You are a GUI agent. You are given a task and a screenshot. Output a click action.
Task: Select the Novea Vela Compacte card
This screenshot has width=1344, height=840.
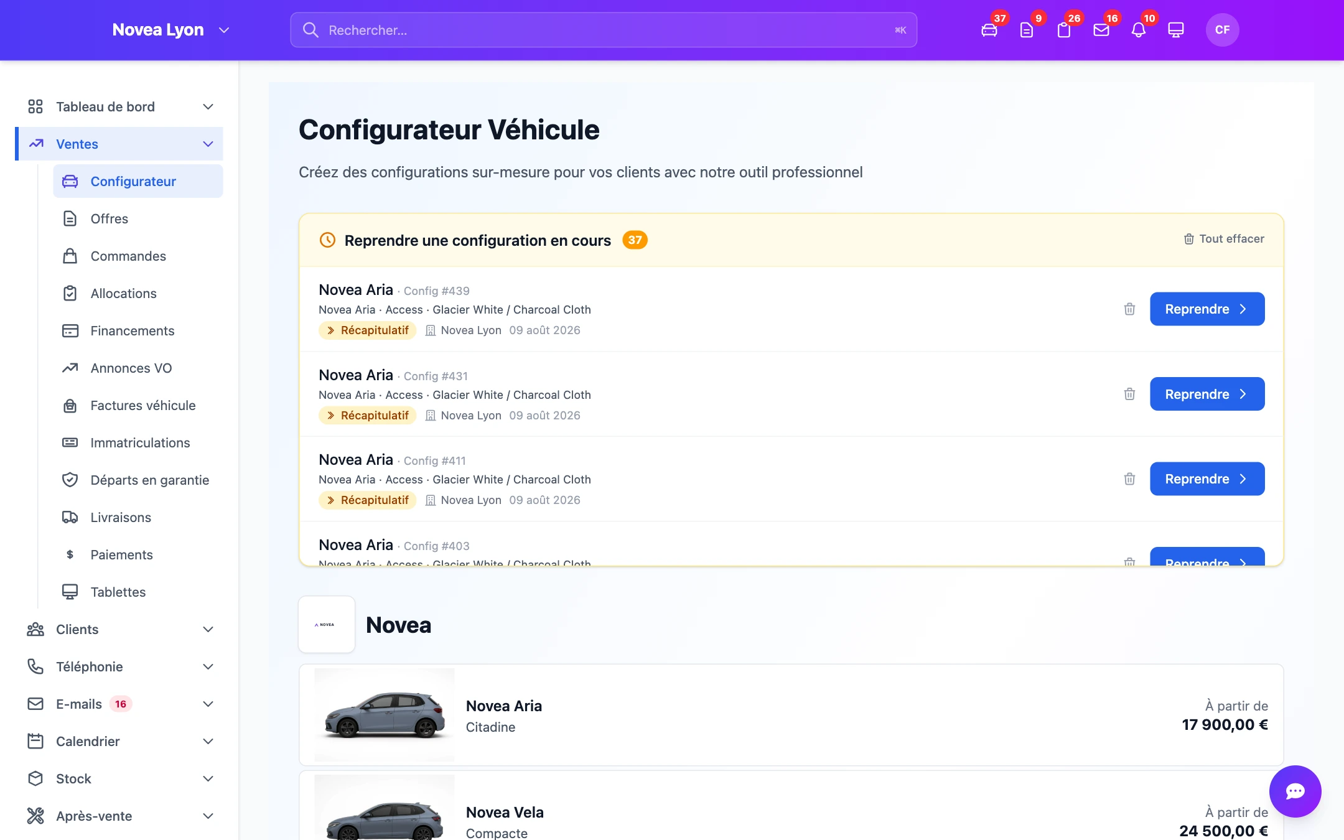coord(791,806)
